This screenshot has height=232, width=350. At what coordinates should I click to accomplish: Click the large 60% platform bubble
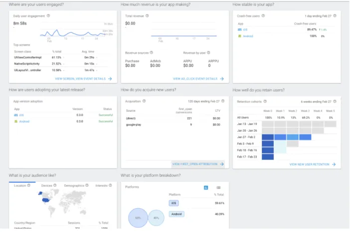coord(138,218)
